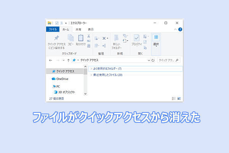229x153 pixels.
Task: Click the Delete X icon
Action: point(104,38)
